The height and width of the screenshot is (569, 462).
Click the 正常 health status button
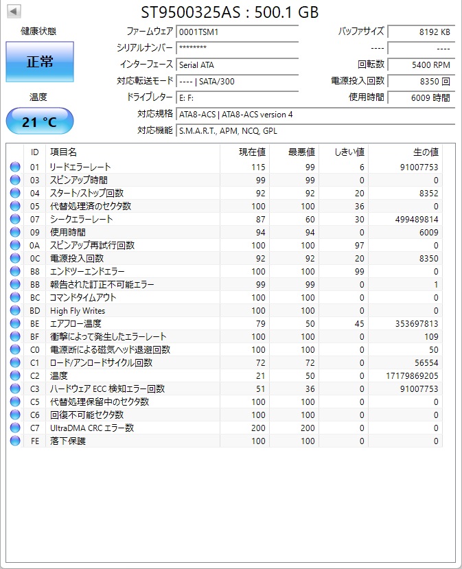(x=40, y=62)
